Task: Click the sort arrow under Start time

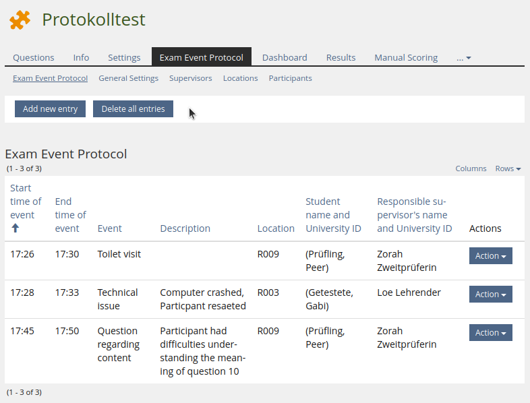Action: tap(16, 228)
